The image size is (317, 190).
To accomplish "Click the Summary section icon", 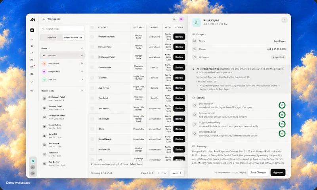I will (x=193, y=146).
